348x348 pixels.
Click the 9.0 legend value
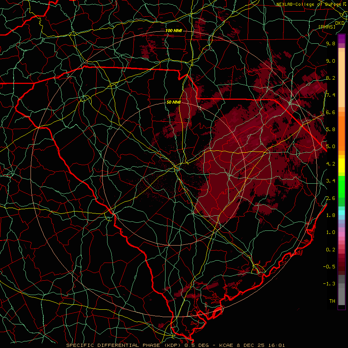(x=331, y=61)
